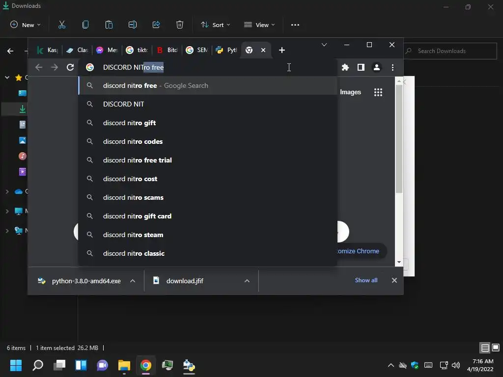Close the Chrome downloads bar
This screenshot has width=503, height=377.
(x=394, y=280)
